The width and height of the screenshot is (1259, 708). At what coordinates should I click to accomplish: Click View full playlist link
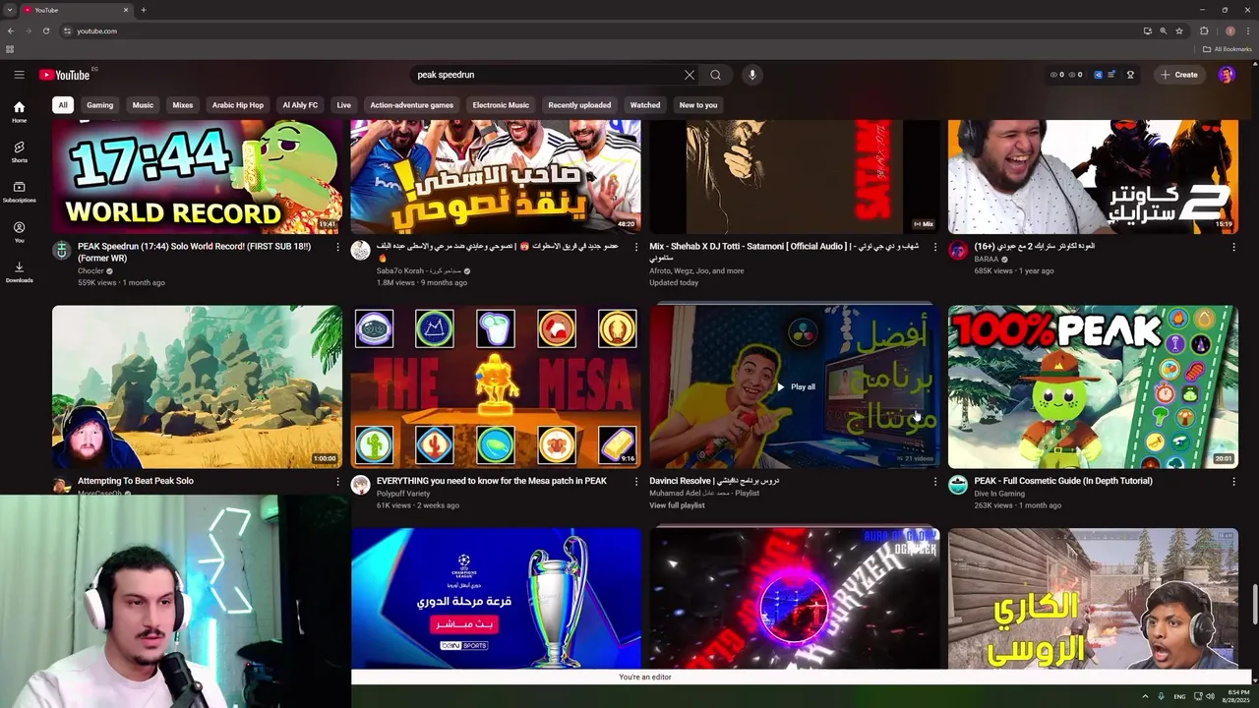click(677, 505)
